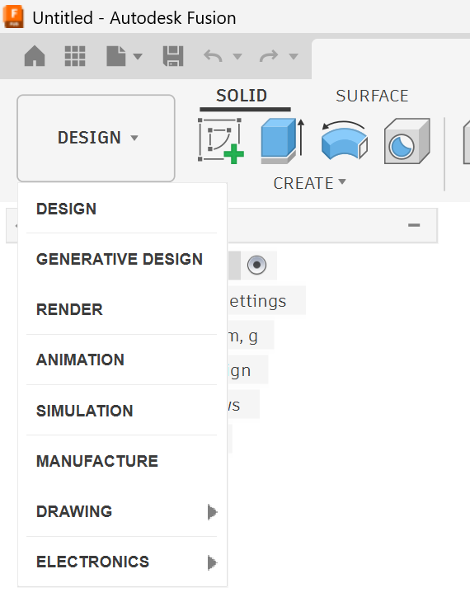Click the Create Sketch icon
Screen dimensions: 470x602
[221, 141]
